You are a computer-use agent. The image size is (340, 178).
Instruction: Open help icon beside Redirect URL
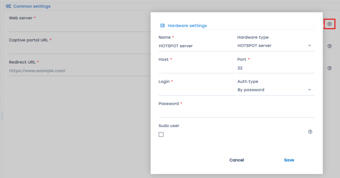click(x=329, y=68)
